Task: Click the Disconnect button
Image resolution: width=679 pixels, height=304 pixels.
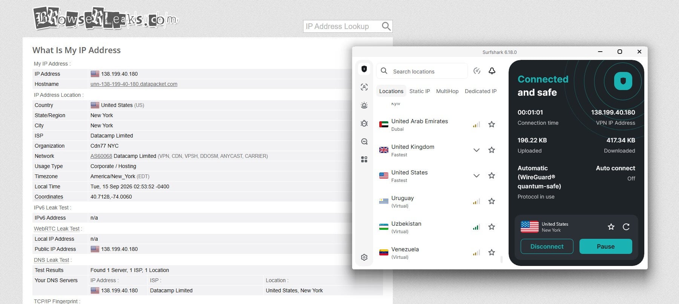Action: tap(547, 246)
